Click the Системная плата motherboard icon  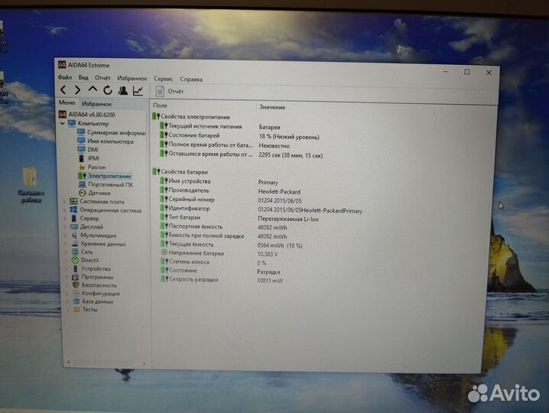coord(73,201)
